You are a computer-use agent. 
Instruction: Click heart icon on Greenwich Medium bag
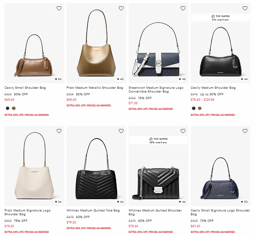click(x=183, y=8)
